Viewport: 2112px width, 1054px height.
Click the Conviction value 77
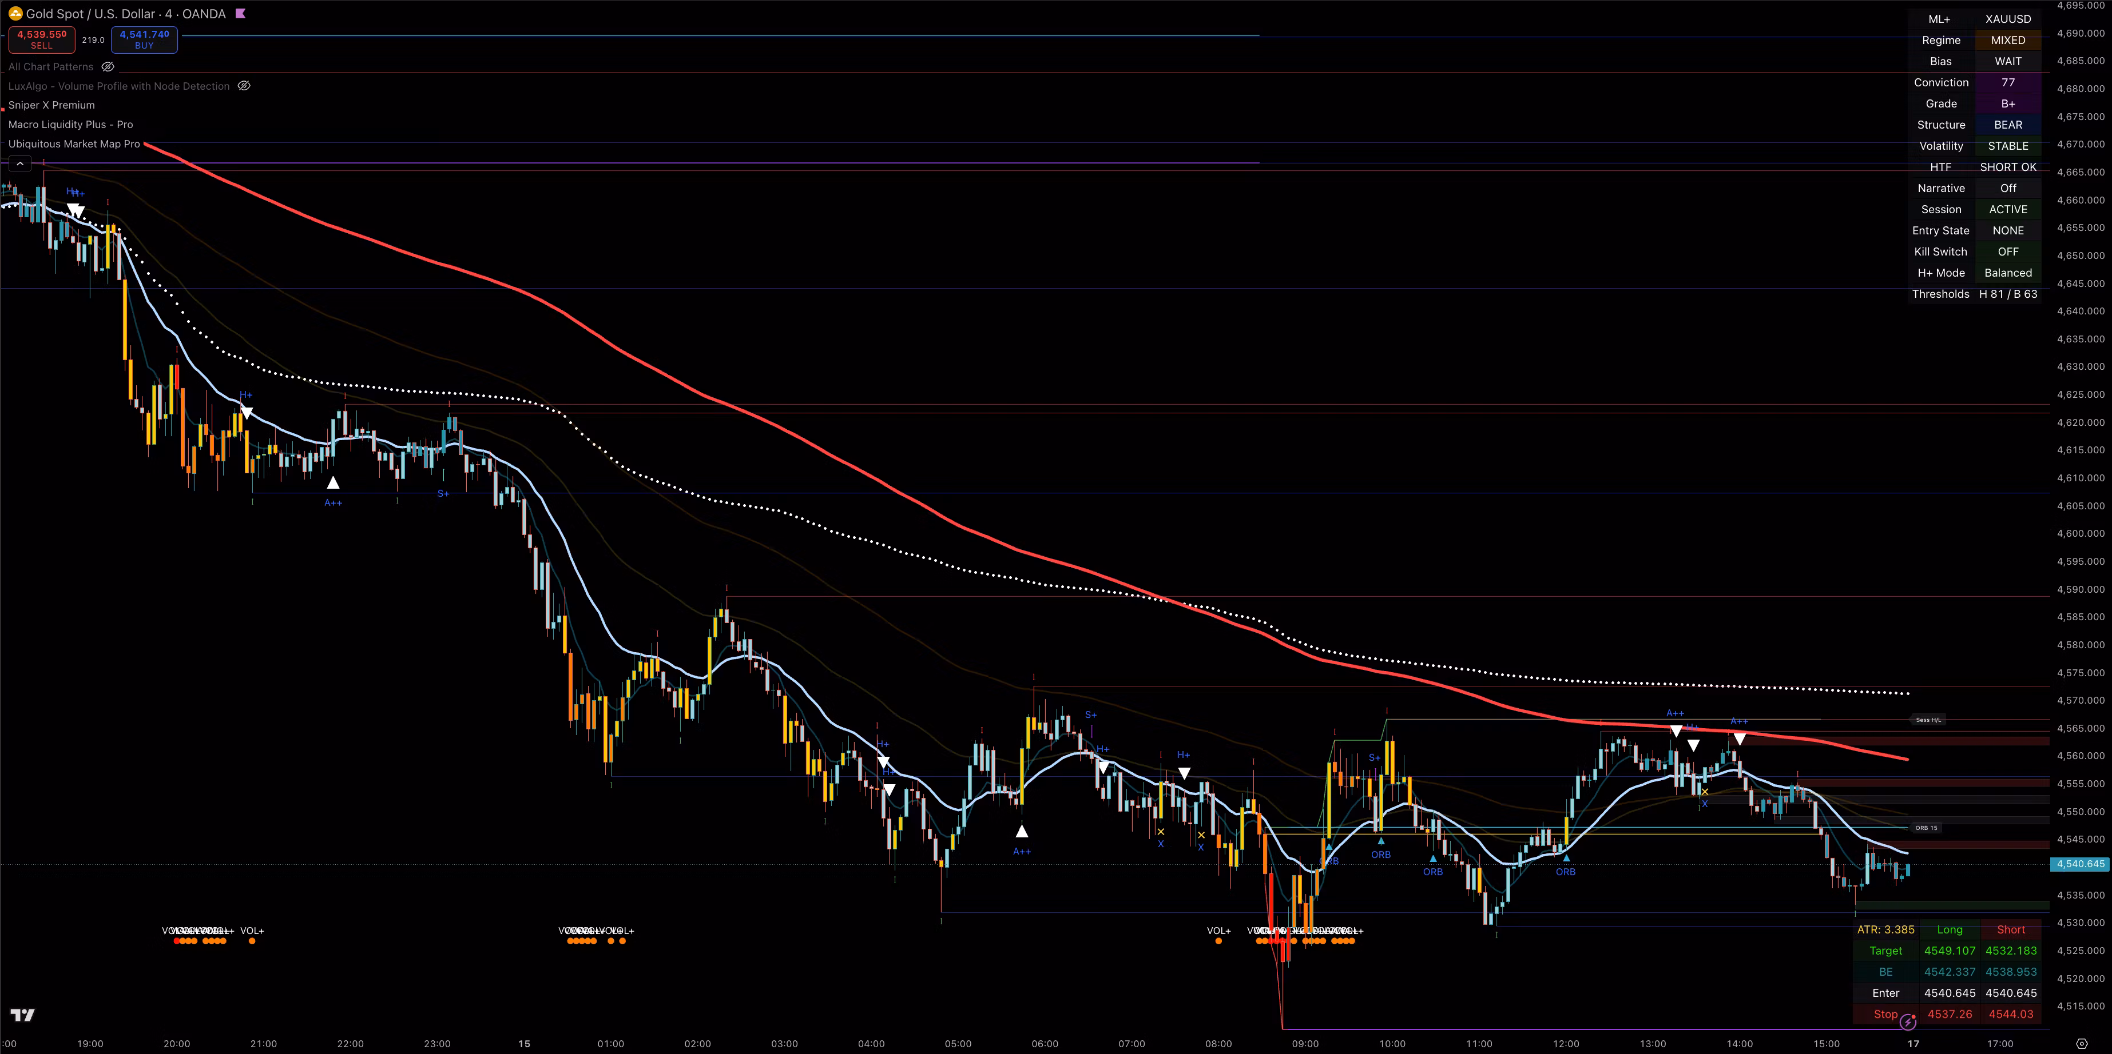click(x=2008, y=83)
